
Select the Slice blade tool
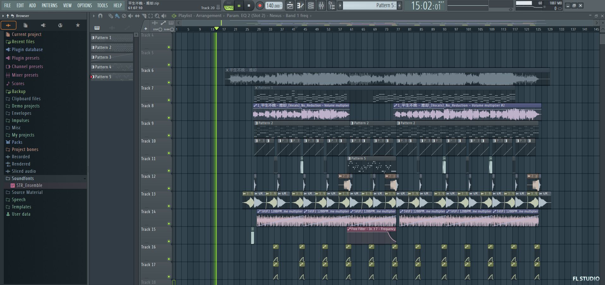point(144,16)
